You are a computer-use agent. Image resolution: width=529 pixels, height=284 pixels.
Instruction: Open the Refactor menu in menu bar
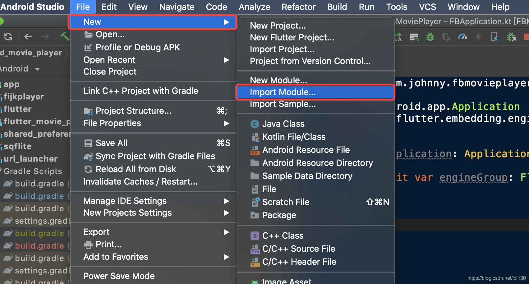(298, 7)
